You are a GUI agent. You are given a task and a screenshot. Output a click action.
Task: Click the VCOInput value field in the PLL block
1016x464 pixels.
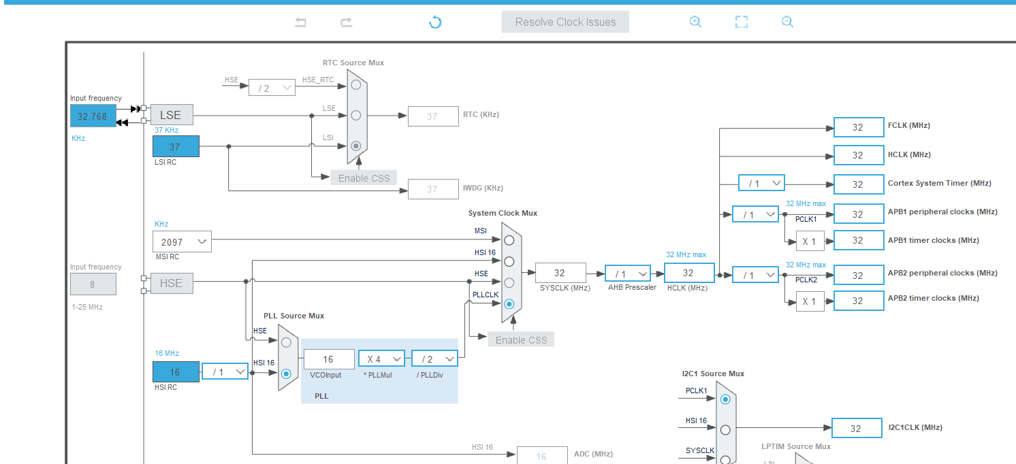click(328, 359)
